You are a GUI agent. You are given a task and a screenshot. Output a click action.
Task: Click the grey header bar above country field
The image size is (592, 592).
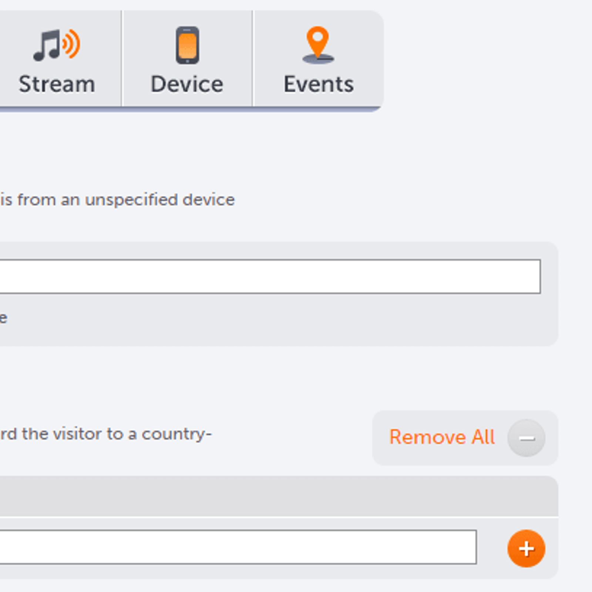tap(279, 496)
